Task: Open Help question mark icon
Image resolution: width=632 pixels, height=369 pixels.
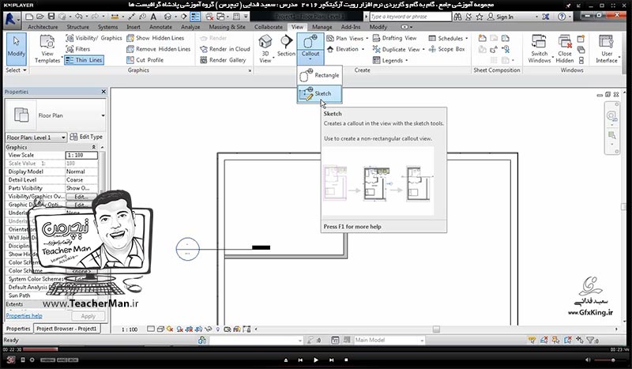Action: click(562, 17)
